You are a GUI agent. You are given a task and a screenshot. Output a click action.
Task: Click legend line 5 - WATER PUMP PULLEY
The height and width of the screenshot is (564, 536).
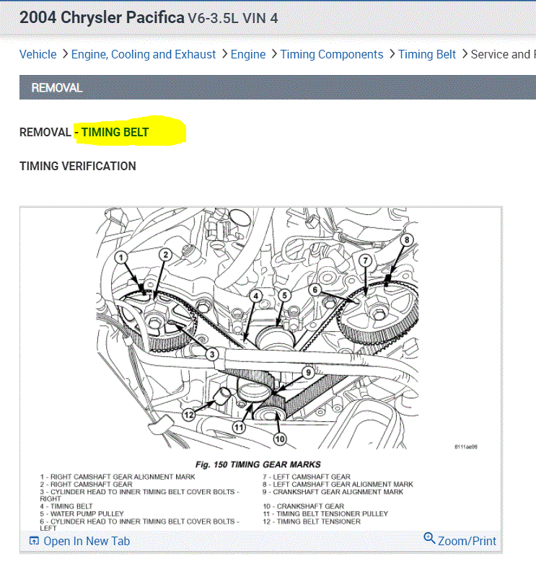[x=82, y=514]
